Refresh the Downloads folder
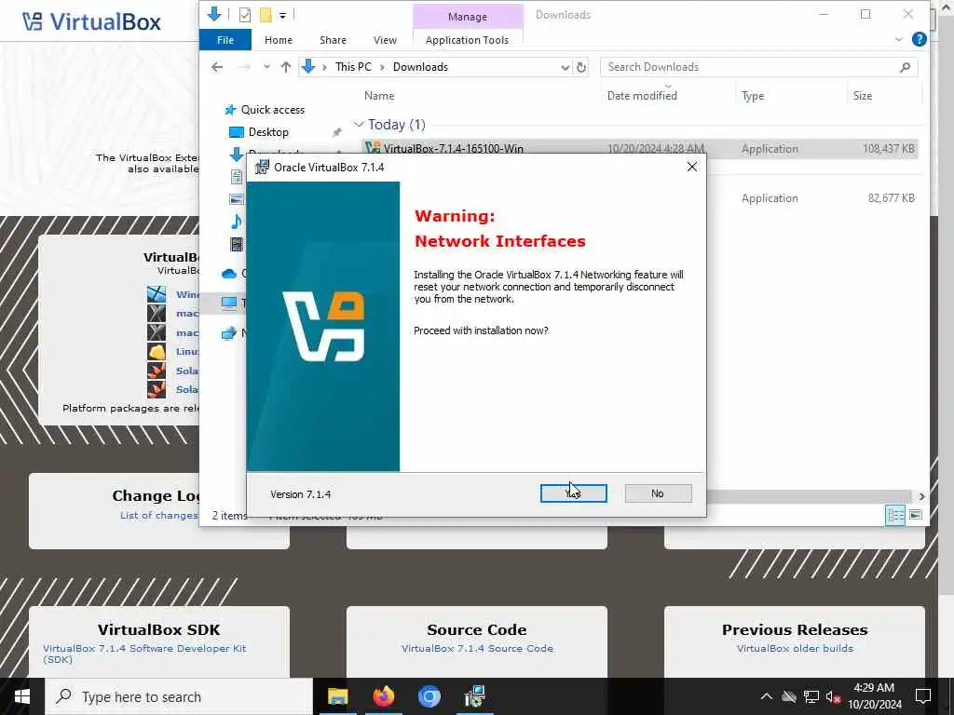This screenshot has height=715, width=954. pyautogui.click(x=581, y=67)
